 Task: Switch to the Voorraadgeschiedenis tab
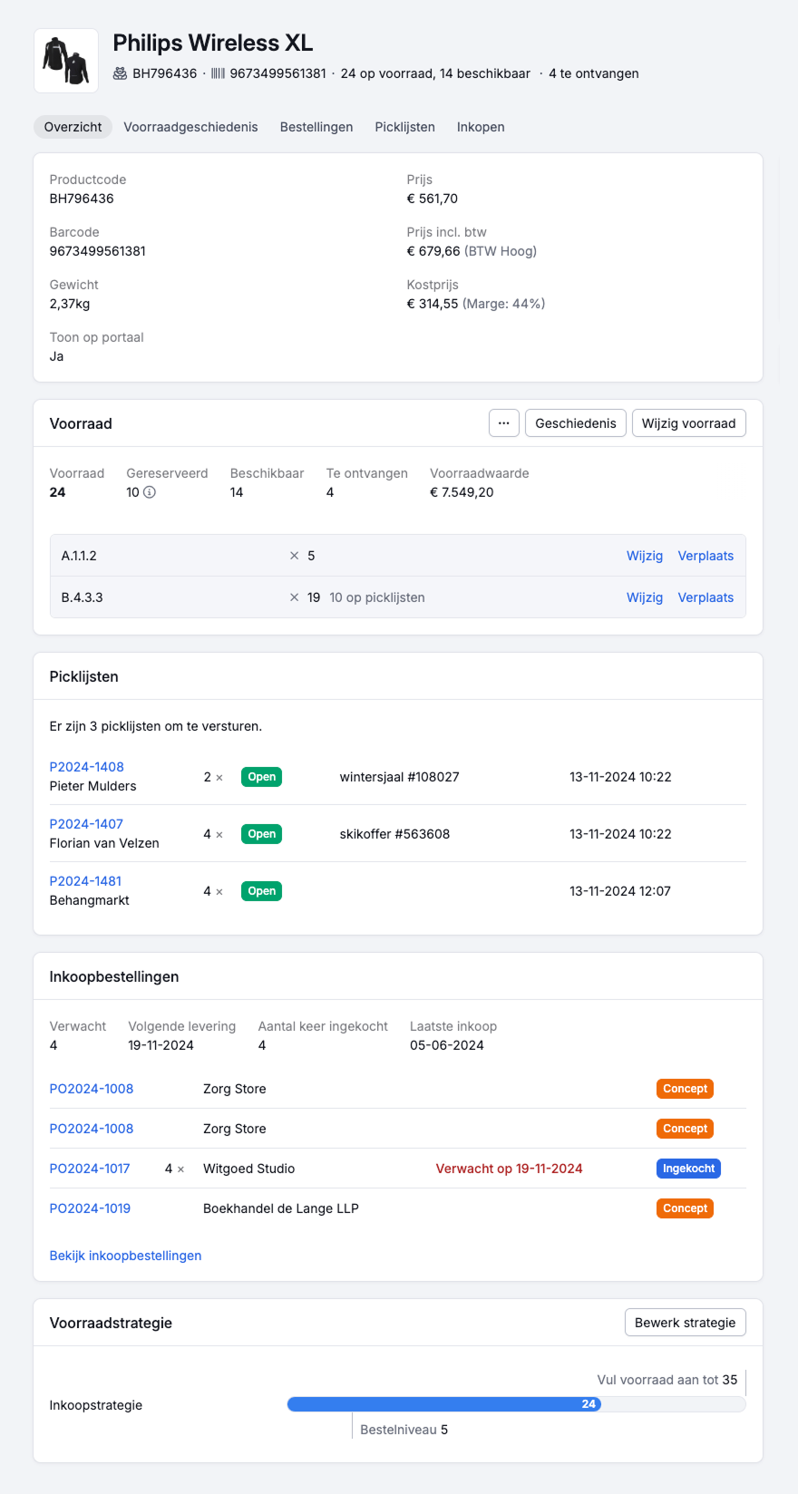click(190, 127)
